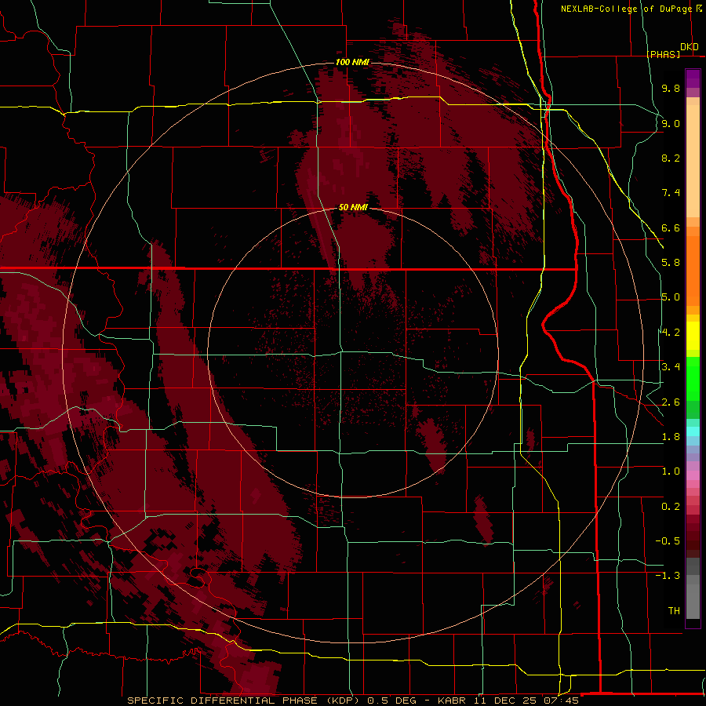706x706 pixels.
Task: Select the -0.5 scale value
Action: point(668,541)
